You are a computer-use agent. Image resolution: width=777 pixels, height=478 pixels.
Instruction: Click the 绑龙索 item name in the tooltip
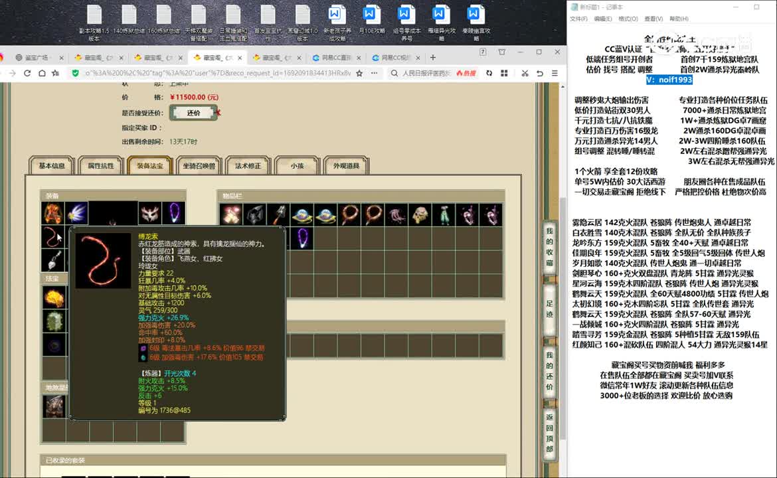pos(148,237)
